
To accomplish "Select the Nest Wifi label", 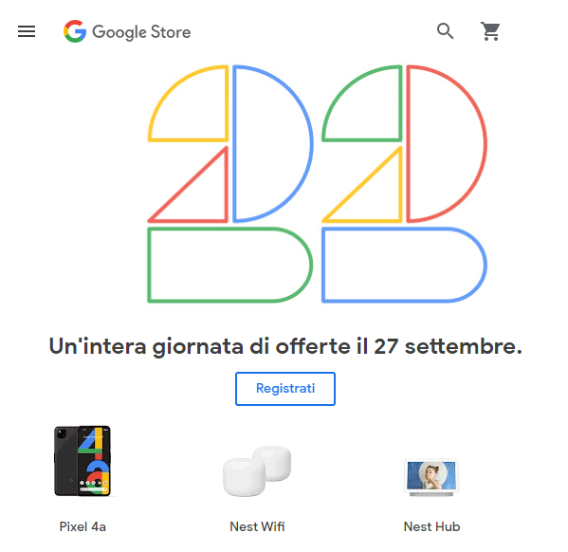I will 257,526.
